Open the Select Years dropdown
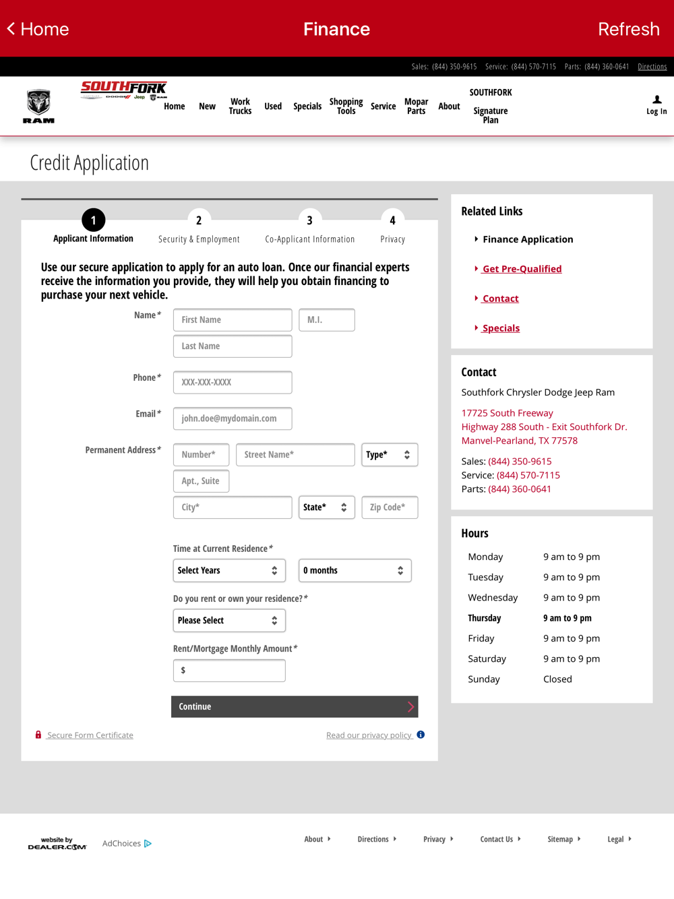Screen dimensions: 674x899 pyautogui.click(x=229, y=571)
